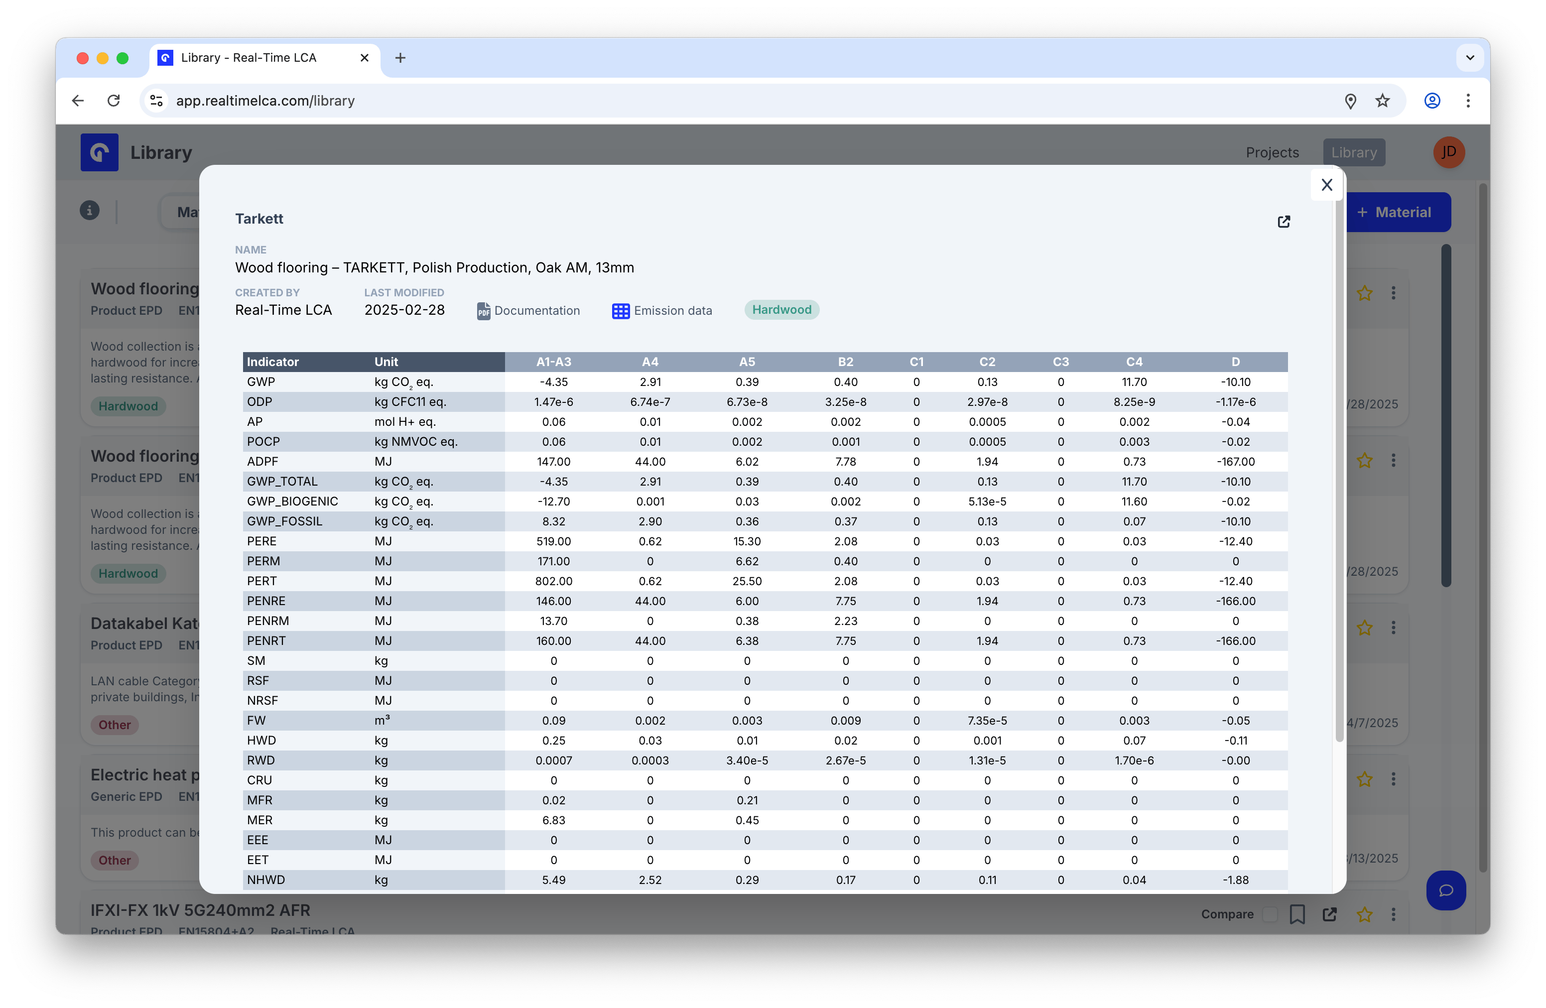Click the GWP_BIOGENIC indicator row label
The height and width of the screenshot is (1008, 1546).
292,502
